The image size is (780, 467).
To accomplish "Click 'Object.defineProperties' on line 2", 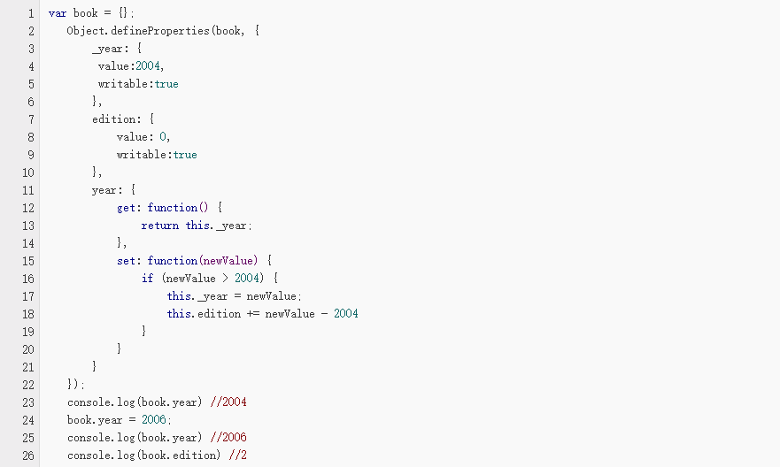I will point(138,31).
